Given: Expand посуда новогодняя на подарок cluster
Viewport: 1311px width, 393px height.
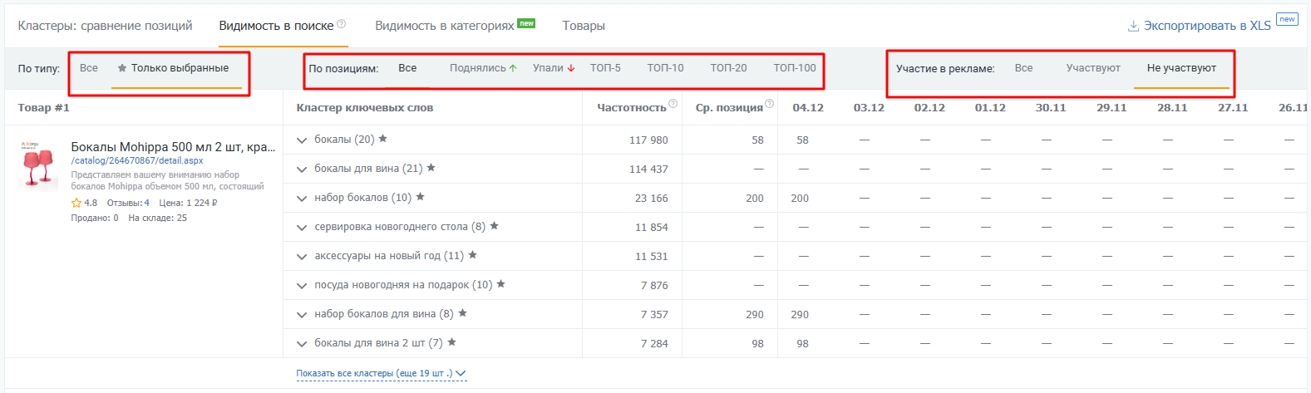Looking at the screenshot, I should pyautogui.click(x=302, y=286).
